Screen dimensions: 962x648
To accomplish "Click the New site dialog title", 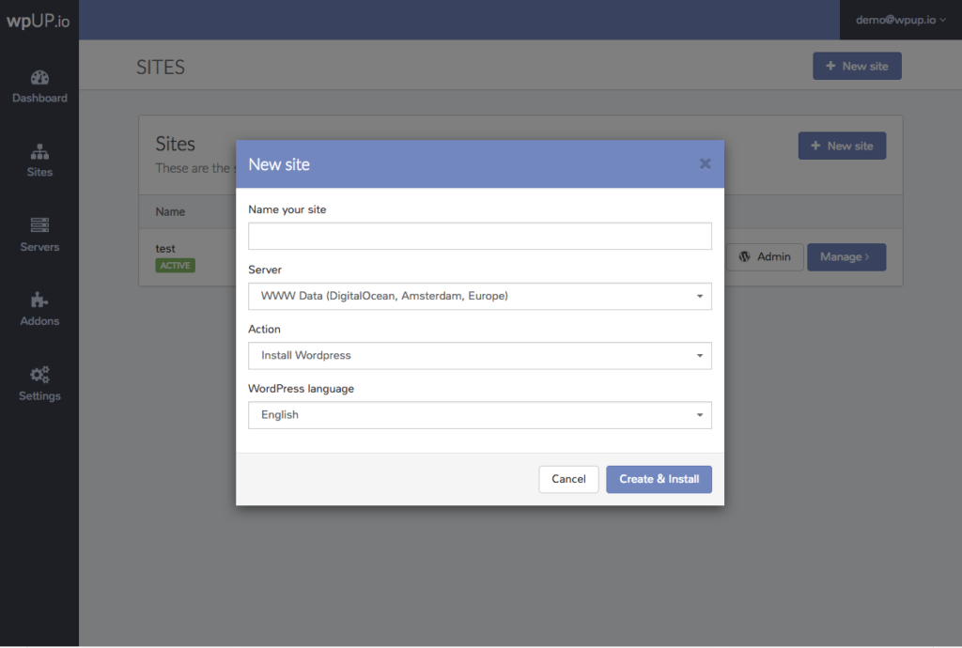I will (x=279, y=164).
